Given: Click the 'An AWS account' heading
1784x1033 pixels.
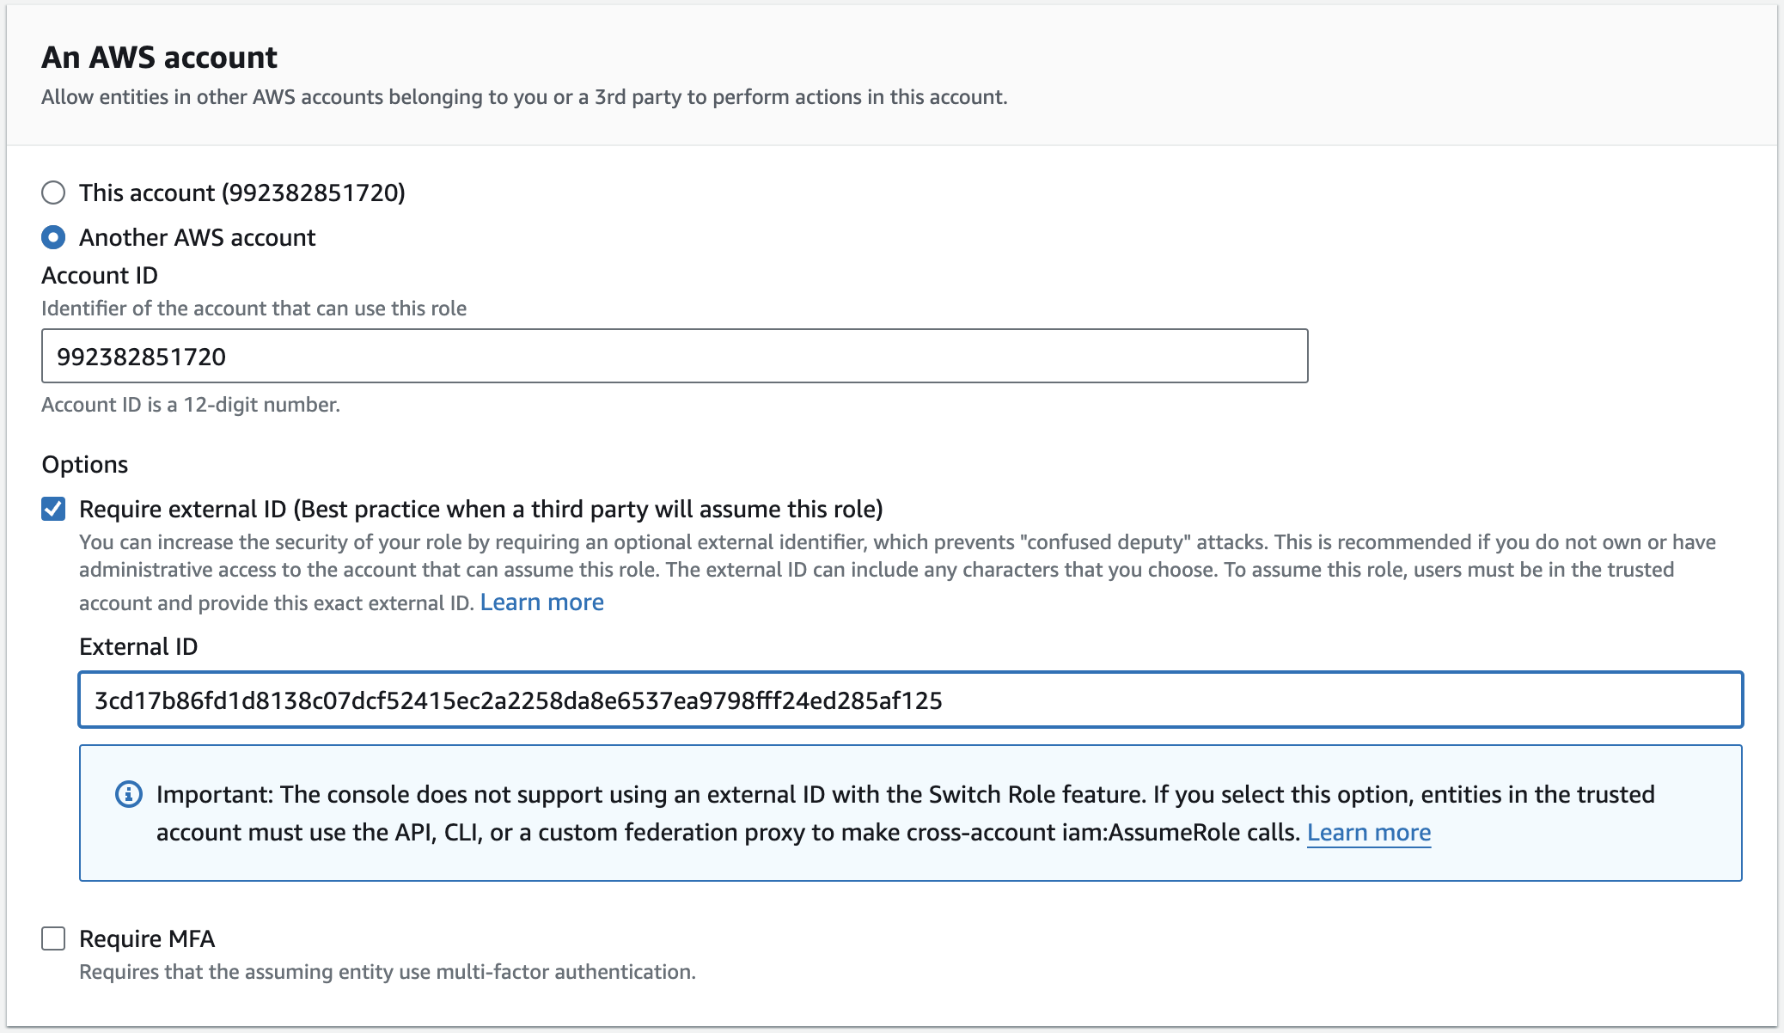Looking at the screenshot, I should (x=159, y=57).
